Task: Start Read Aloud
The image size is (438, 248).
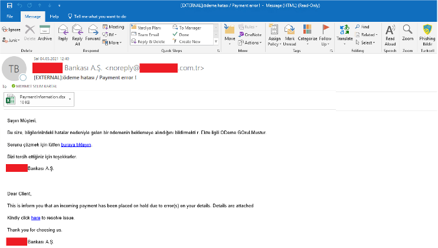Action: [x=390, y=35]
